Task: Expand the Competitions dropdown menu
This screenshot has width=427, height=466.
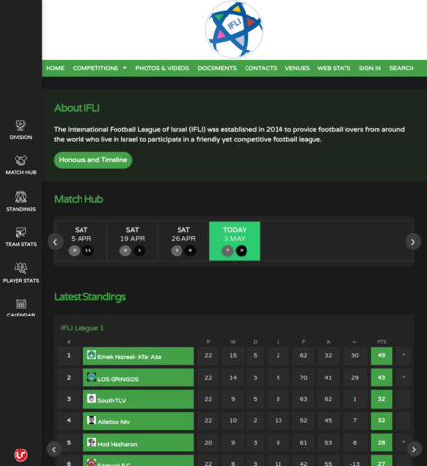Action: click(100, 68)
